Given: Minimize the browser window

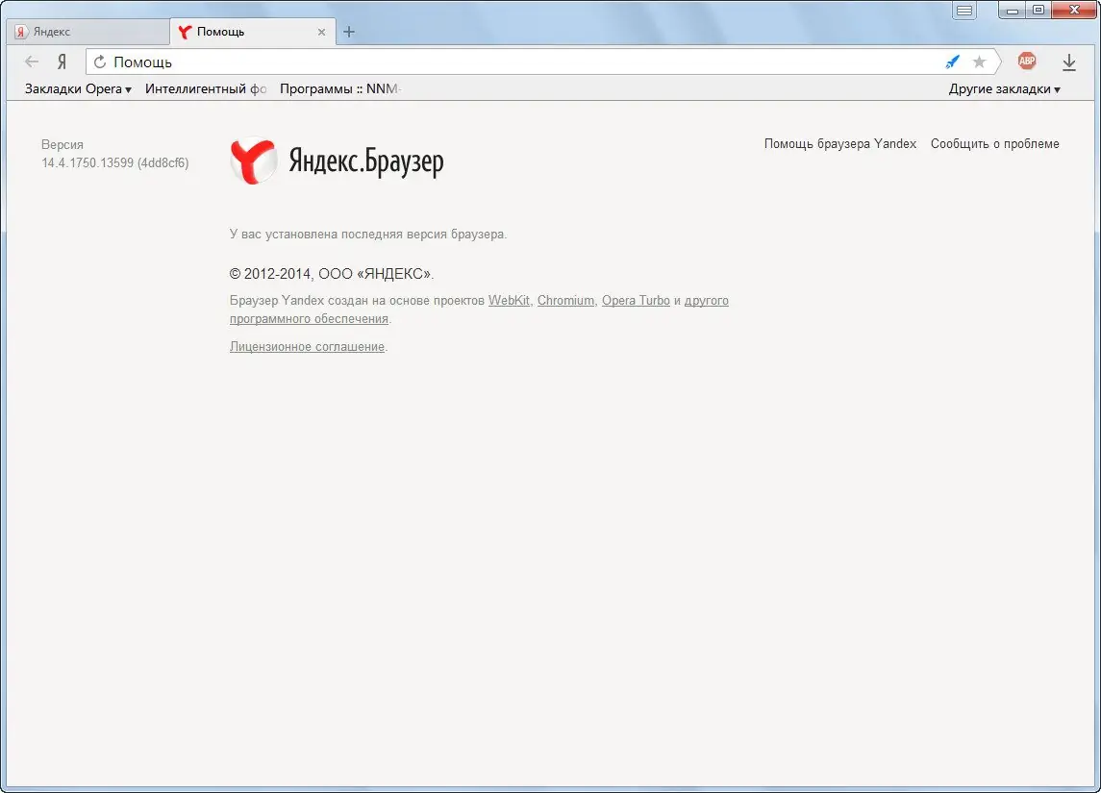Looking at the screenshot, I should (x=1012, y=10).
